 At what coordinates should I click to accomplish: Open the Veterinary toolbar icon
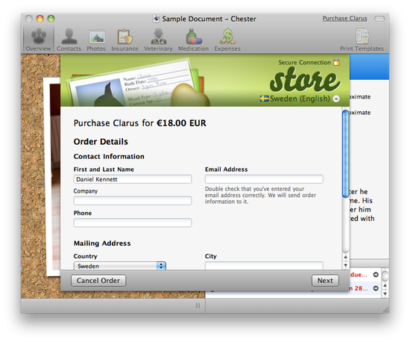click(158, 40)
